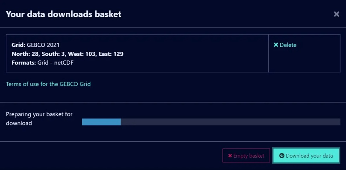Click the filled blue part of progress bar
The width and height of the screenshot is (346, 170).
(101, 122)
